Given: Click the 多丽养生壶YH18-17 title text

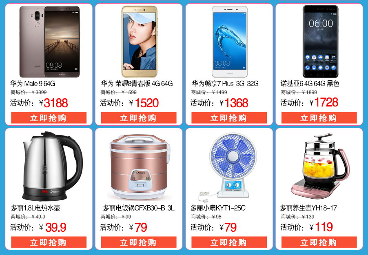Looking at the screenshot, I should click(x=308, y=208).
